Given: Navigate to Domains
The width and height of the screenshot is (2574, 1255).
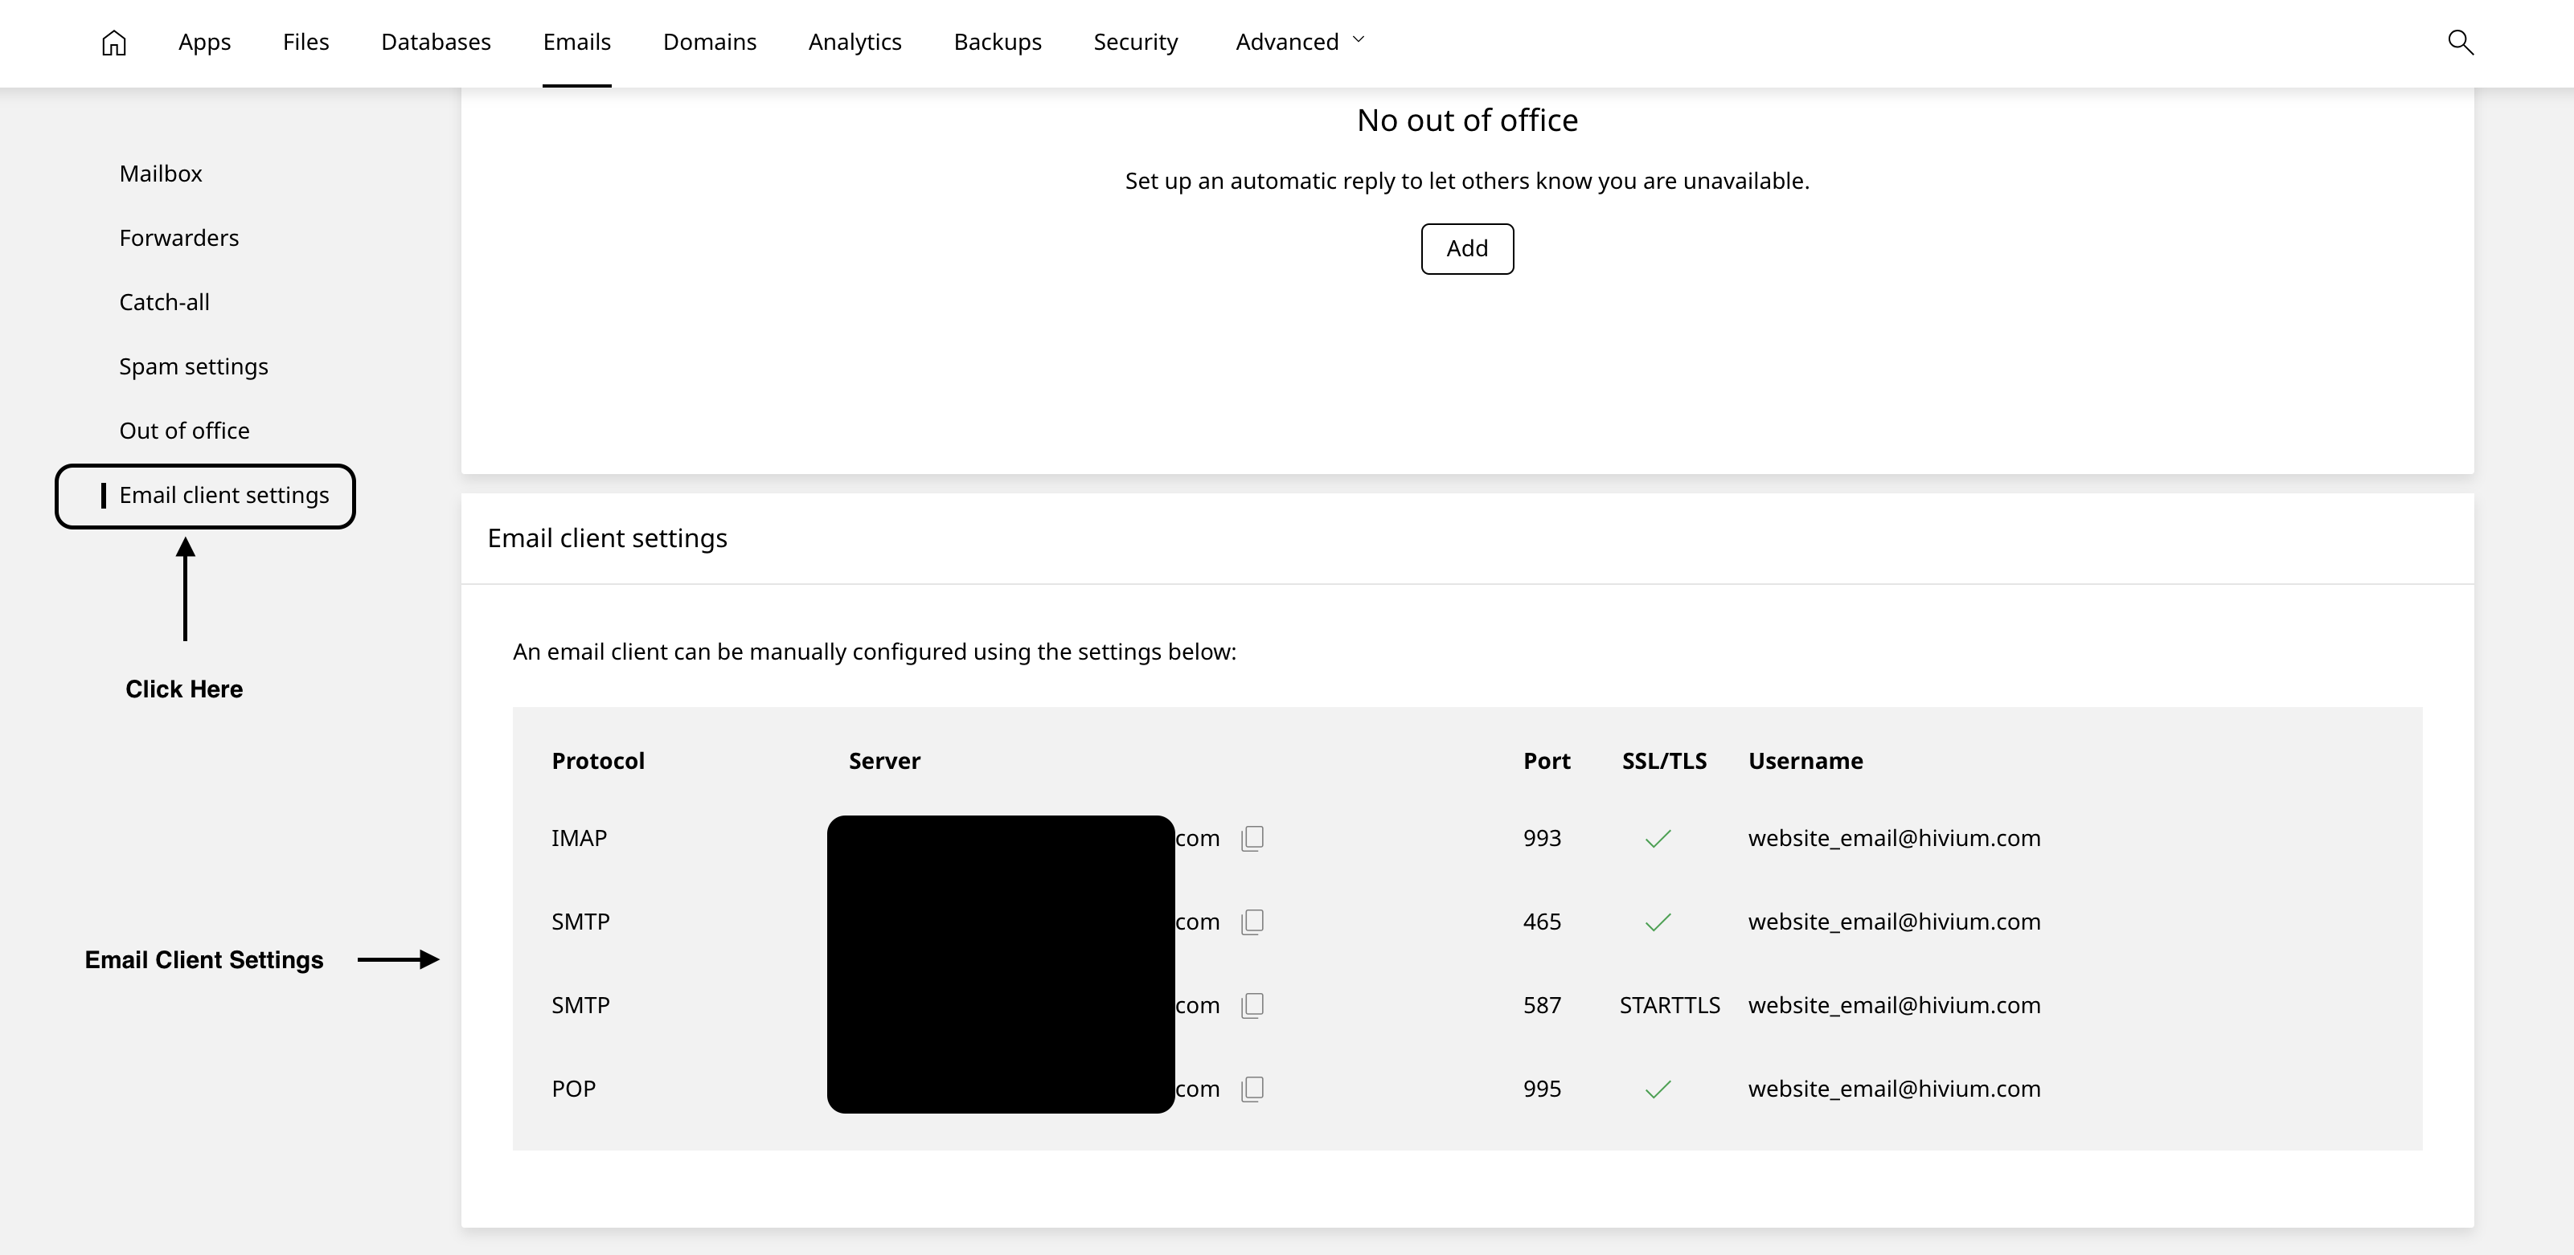Looking at the screenshot, I should [x=710, y=42].
